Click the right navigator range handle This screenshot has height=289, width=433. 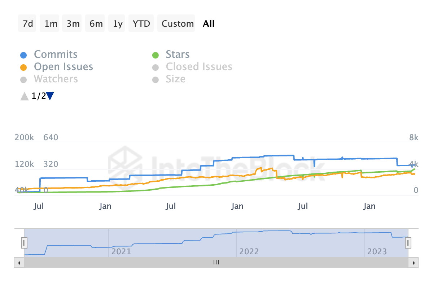pyautogui.click(x=408, y=242)
